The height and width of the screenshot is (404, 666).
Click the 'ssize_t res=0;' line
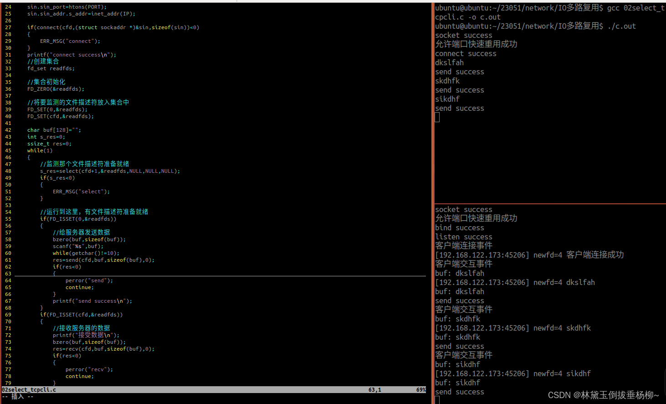[49, 144]
